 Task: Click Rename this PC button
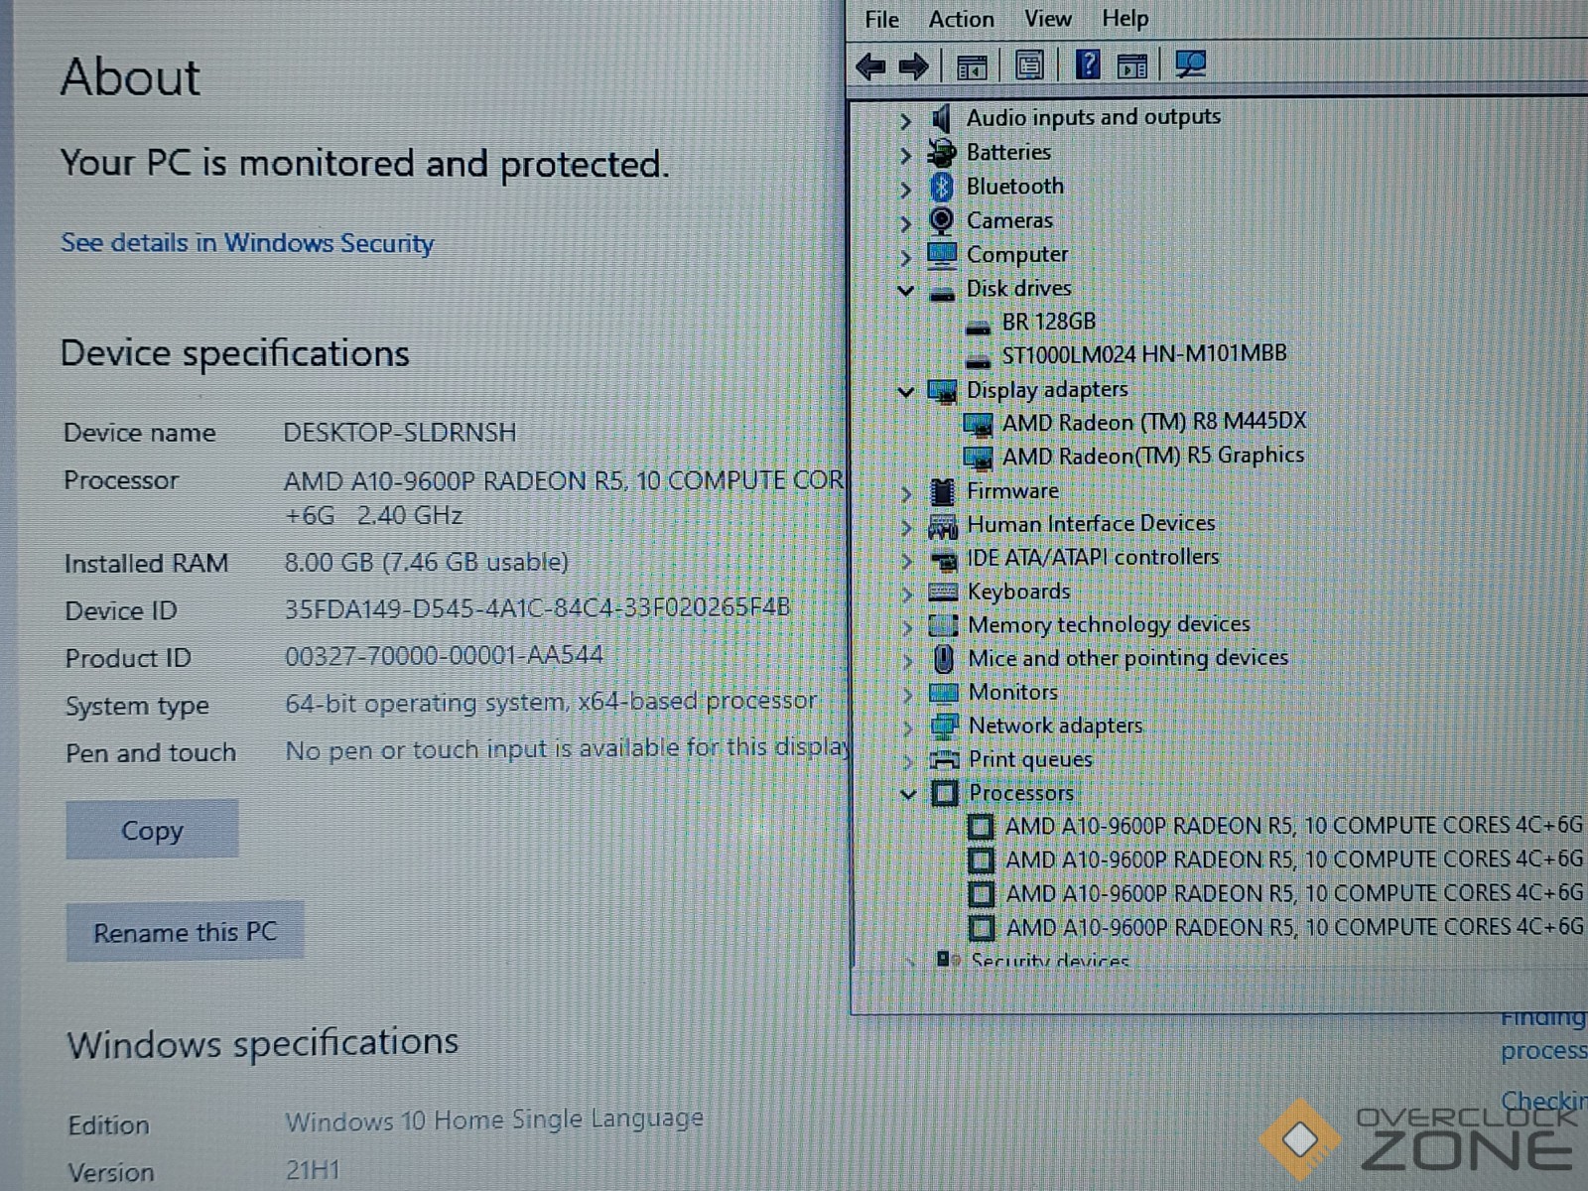pos(185,933)
